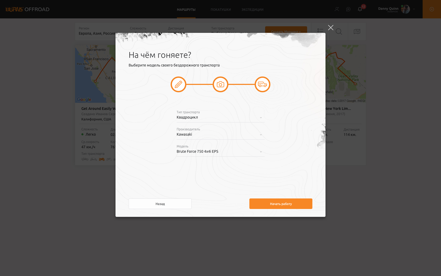Click the 114 км. distance value
Image resolution: width=441 pixels, height=276 pixels.
pos(350,135)
